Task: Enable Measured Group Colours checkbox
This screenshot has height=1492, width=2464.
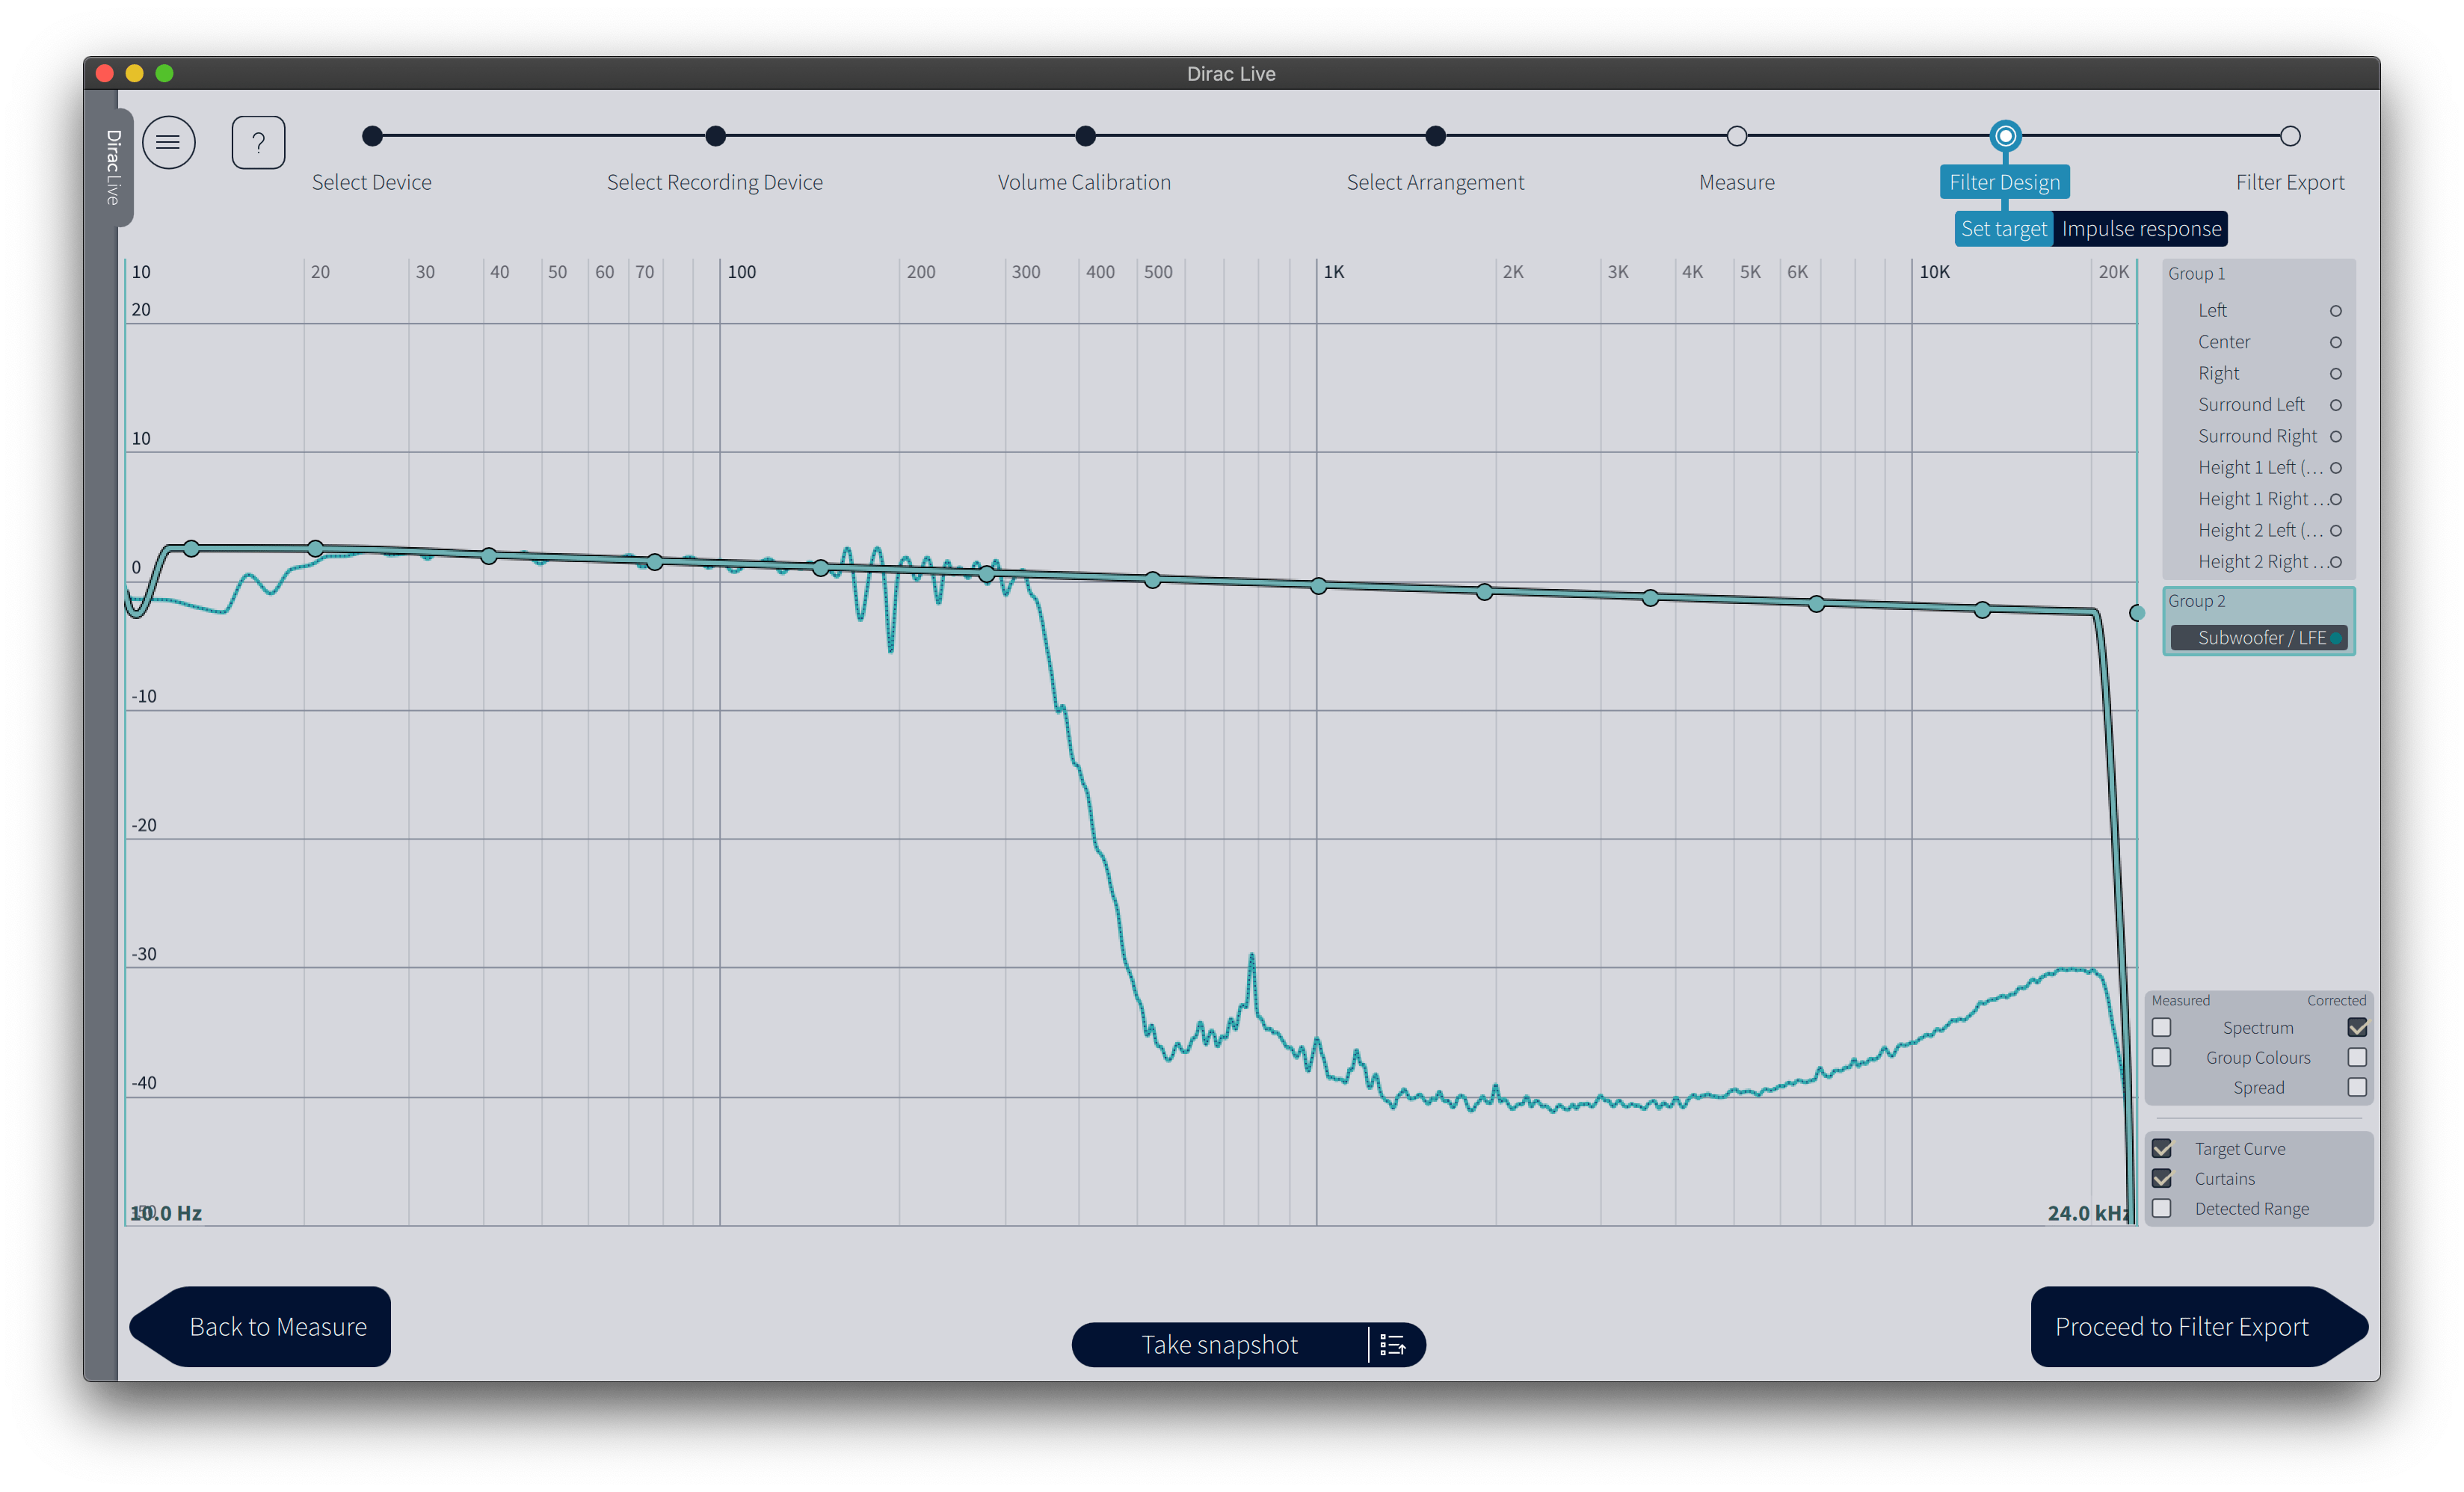Action: tap(2161, 1057)
